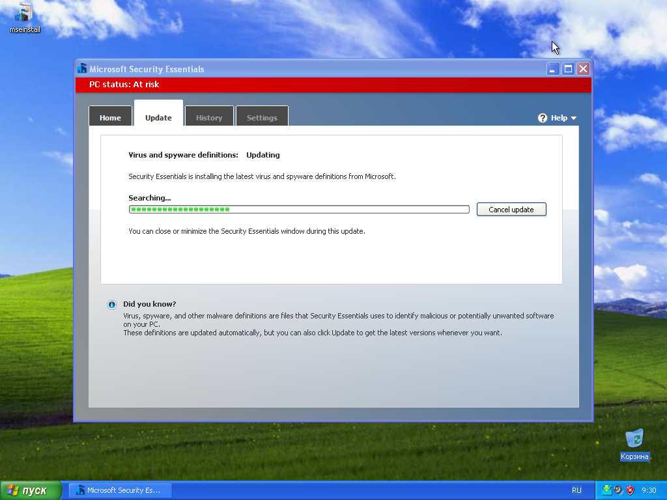Image resolution: width=667 pixels, height=500 pixels.
Task: Maximize the Security Essentials window
Action: point(568,69)
